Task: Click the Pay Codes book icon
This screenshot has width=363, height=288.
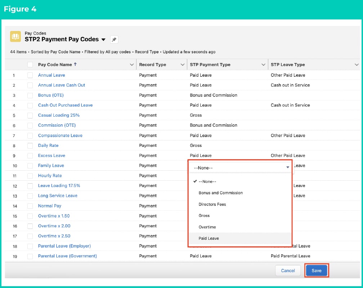Action: click(x=15, y=36)
